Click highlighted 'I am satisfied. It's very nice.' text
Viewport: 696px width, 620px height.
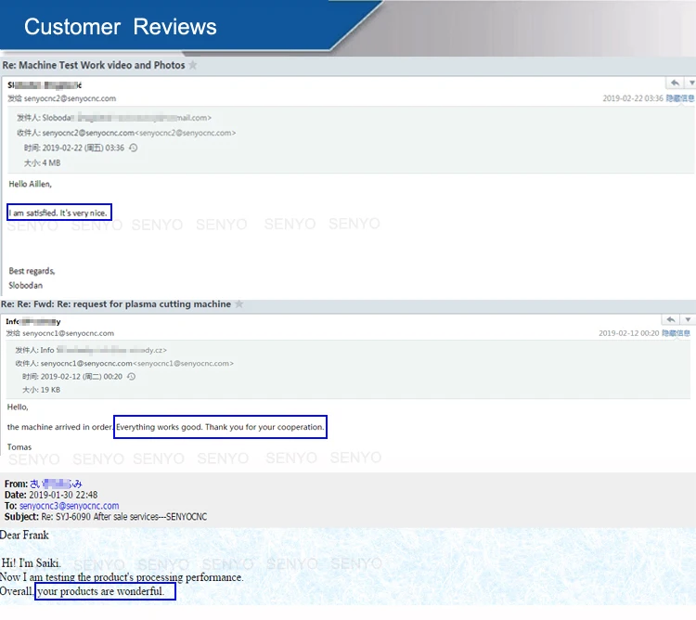pos(59,213)
